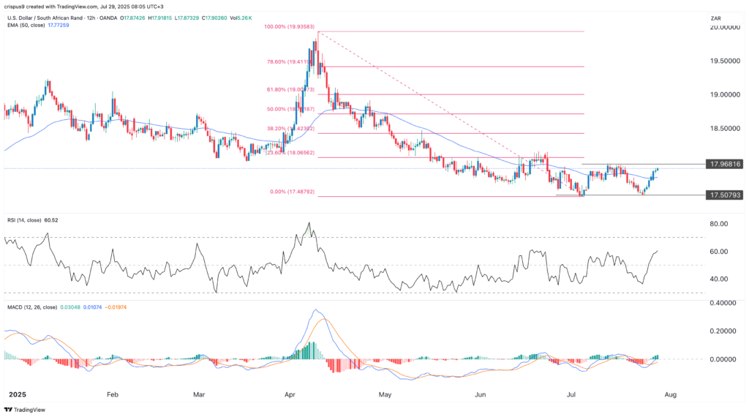Click the 17.50793 support price label
The height and width of the screenshot is (417, 749).
[x=723, y=195]
